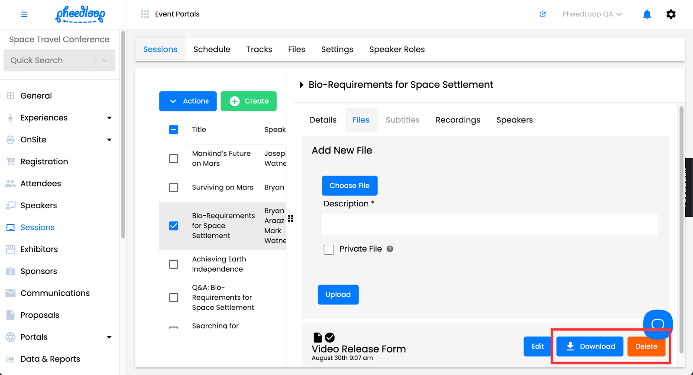This screenshot has height=375, width=693.
Task: Check the Mankind's Future on Mars checkbox
Action: pos(174,158)
